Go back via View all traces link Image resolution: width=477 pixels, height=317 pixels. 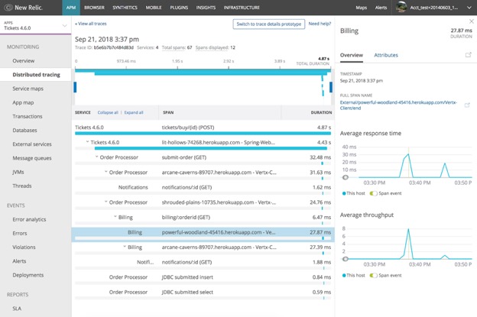pyautogui.click(x=91, y=24)
